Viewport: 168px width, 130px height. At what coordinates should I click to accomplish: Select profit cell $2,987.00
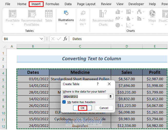tap(155, 79)
